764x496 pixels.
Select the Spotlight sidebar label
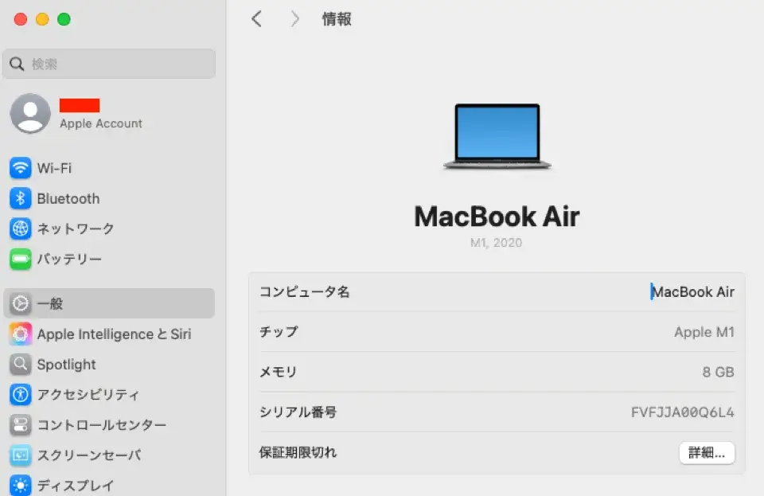pyautogui.click(x=66, y=365)
